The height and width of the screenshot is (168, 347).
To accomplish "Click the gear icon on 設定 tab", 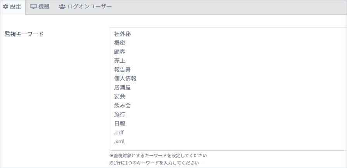I will [x=5, y=7].
